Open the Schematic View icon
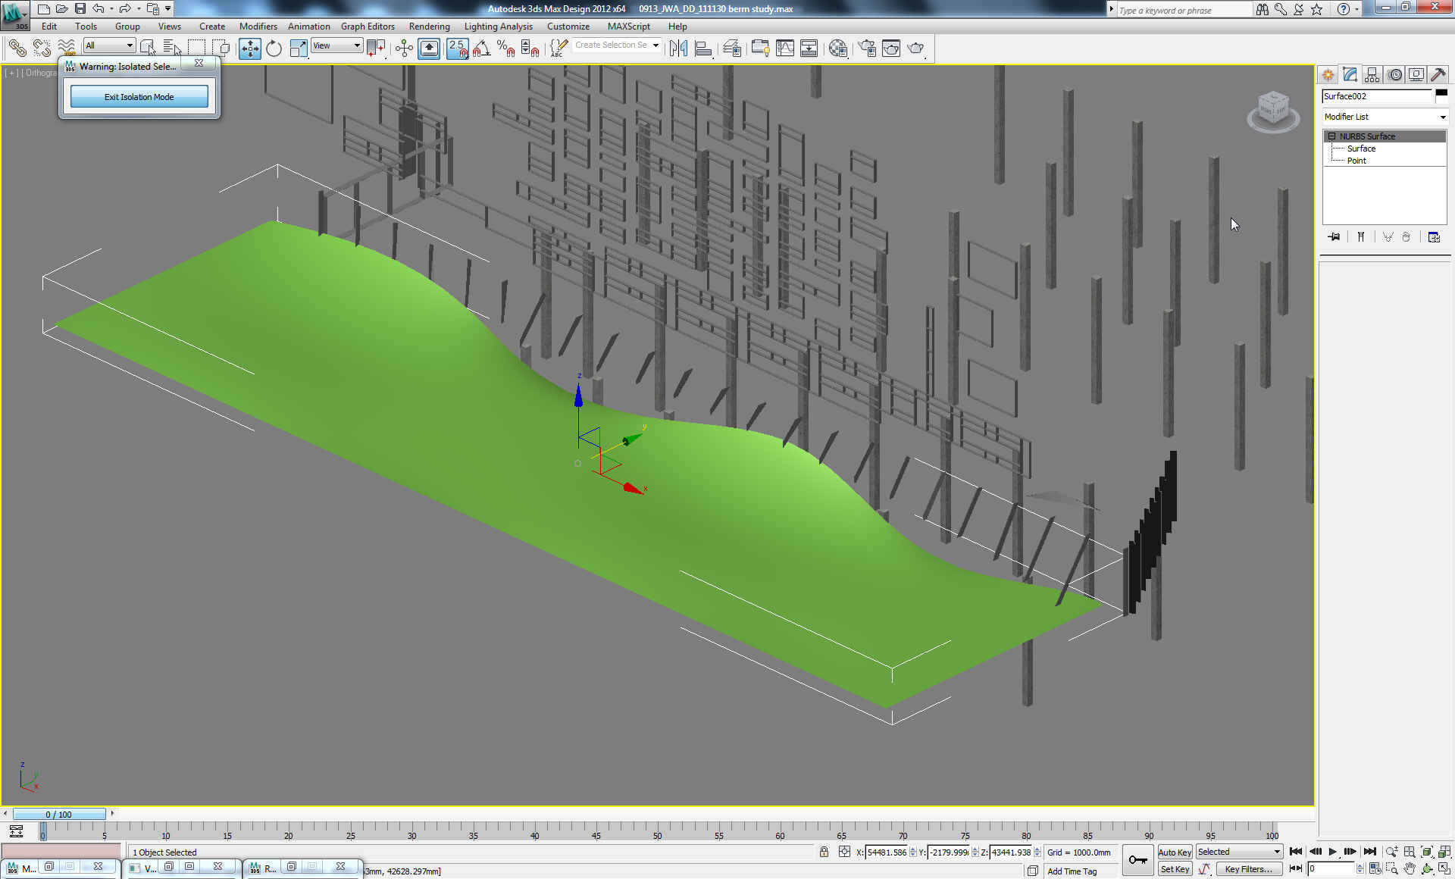Screen dimensions: 1455x879 point(809,48)
